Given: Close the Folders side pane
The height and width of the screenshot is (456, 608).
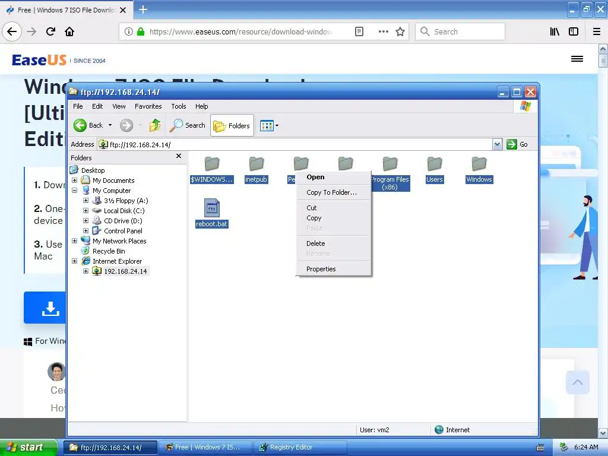Looking at the screenshot, I should pos(179,156).
